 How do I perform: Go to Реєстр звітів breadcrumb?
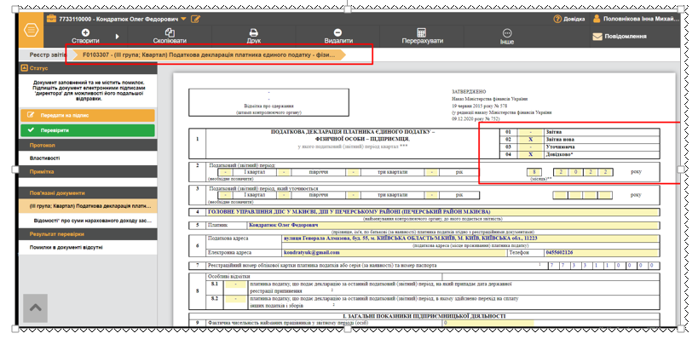48,55
